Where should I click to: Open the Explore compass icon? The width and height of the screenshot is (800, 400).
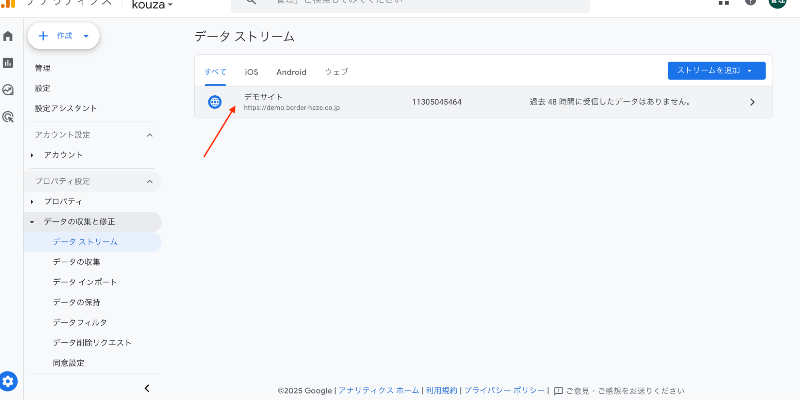pyautogui.click(x=8, y=90)
